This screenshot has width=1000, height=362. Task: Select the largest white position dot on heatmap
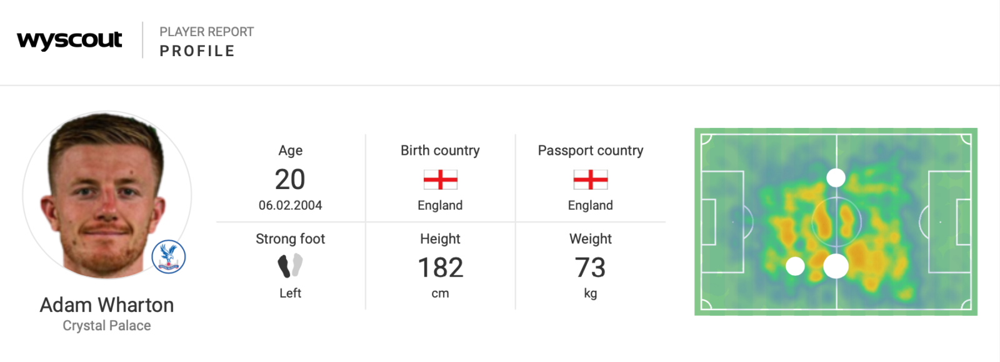836,267
